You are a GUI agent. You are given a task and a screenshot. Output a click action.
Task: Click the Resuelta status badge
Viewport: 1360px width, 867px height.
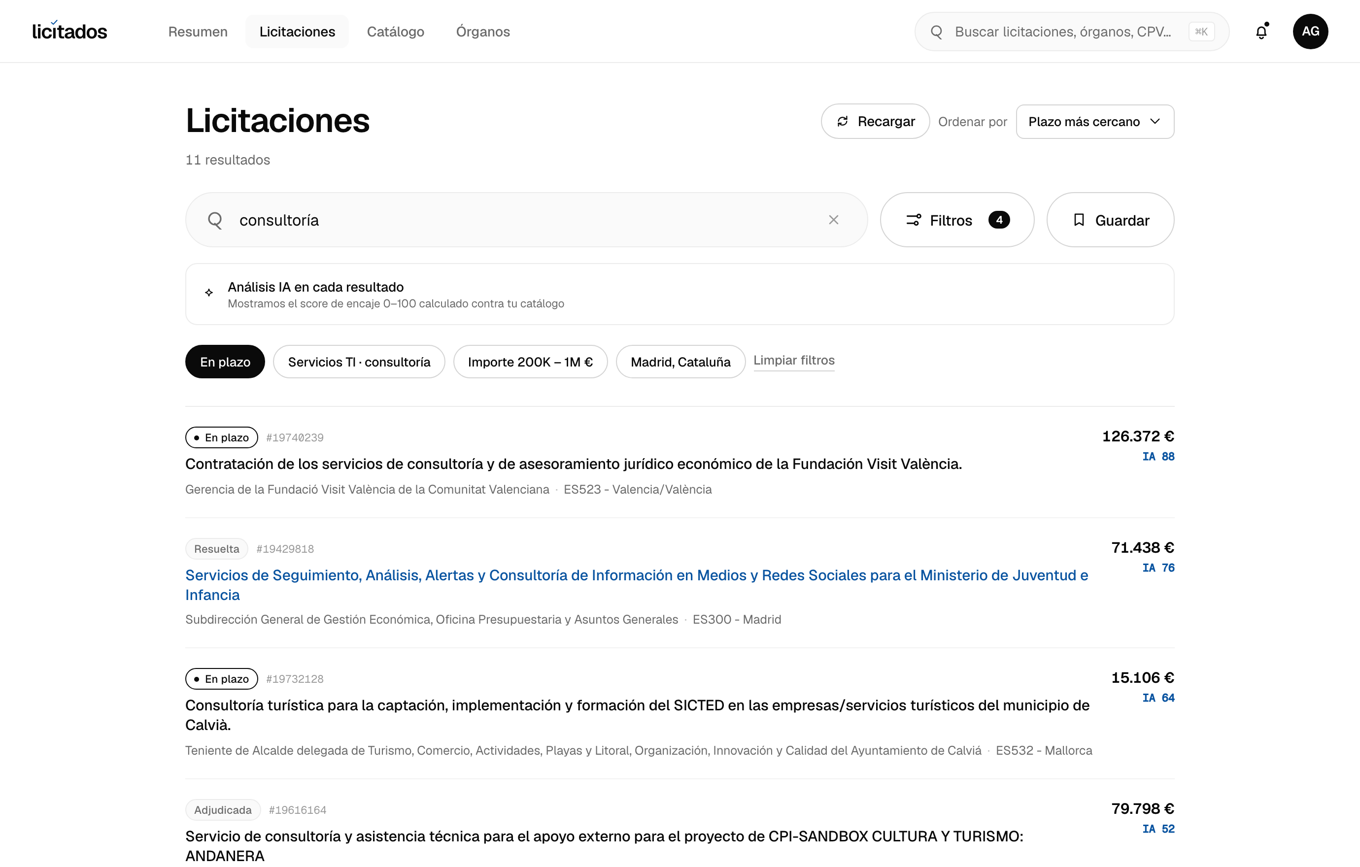pos(217,549)
